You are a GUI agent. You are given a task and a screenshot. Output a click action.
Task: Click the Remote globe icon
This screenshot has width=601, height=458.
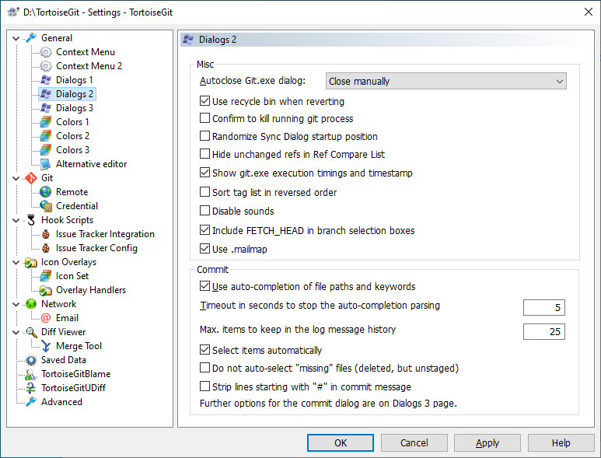tap(46, 192)
